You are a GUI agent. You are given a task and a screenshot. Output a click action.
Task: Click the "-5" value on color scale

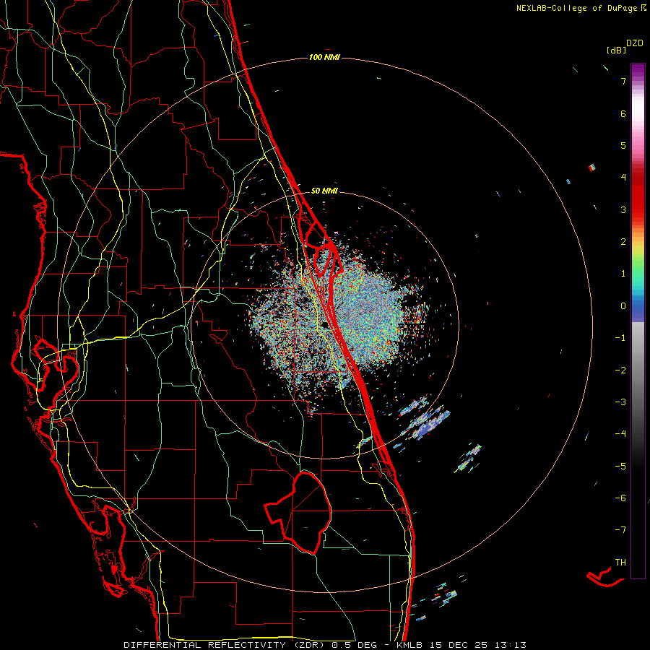click(620, 467)
